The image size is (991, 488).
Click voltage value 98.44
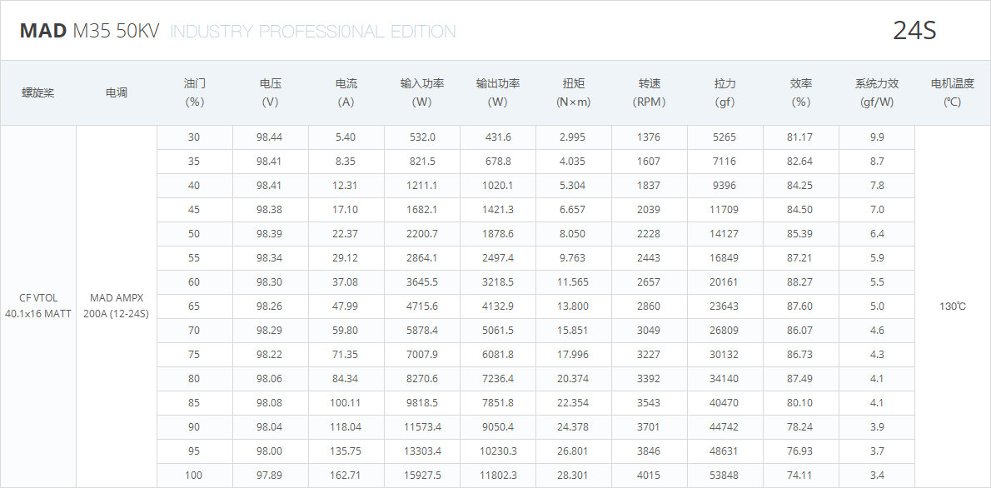271,137
